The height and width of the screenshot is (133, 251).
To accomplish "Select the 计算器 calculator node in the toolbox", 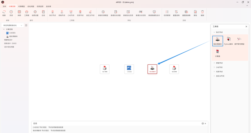I will 218,53.
